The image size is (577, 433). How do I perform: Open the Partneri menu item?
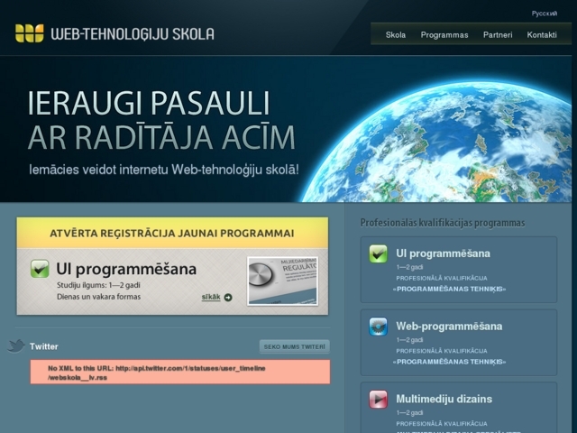(x=498, y=35)
